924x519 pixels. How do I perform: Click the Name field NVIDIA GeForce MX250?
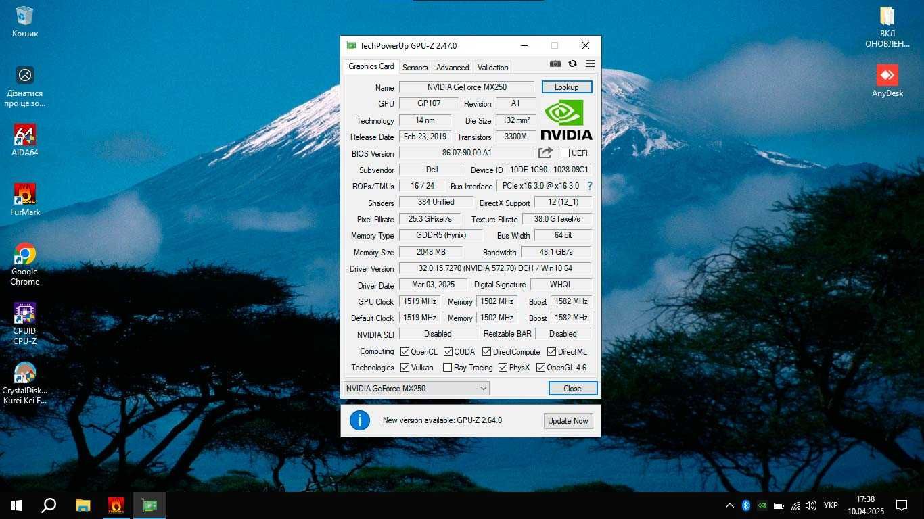467,87
